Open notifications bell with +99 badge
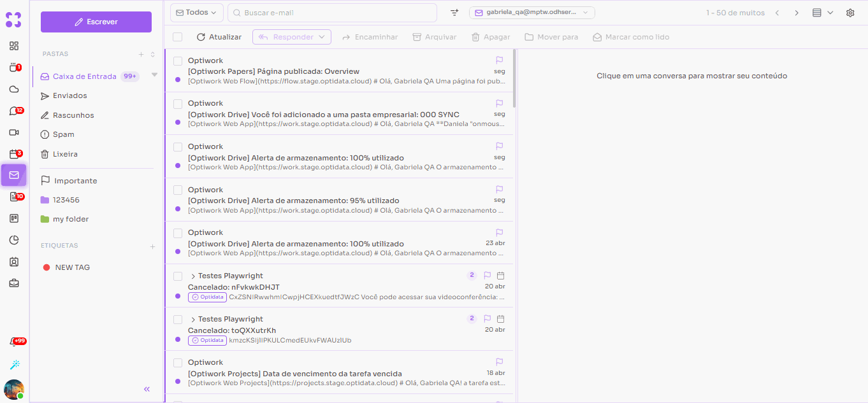The image size is (868, 403). point(14,343)
